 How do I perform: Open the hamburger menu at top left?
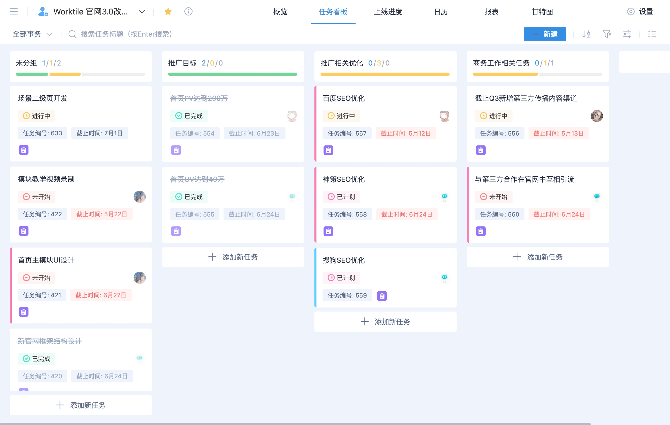(x=14, y=11)
